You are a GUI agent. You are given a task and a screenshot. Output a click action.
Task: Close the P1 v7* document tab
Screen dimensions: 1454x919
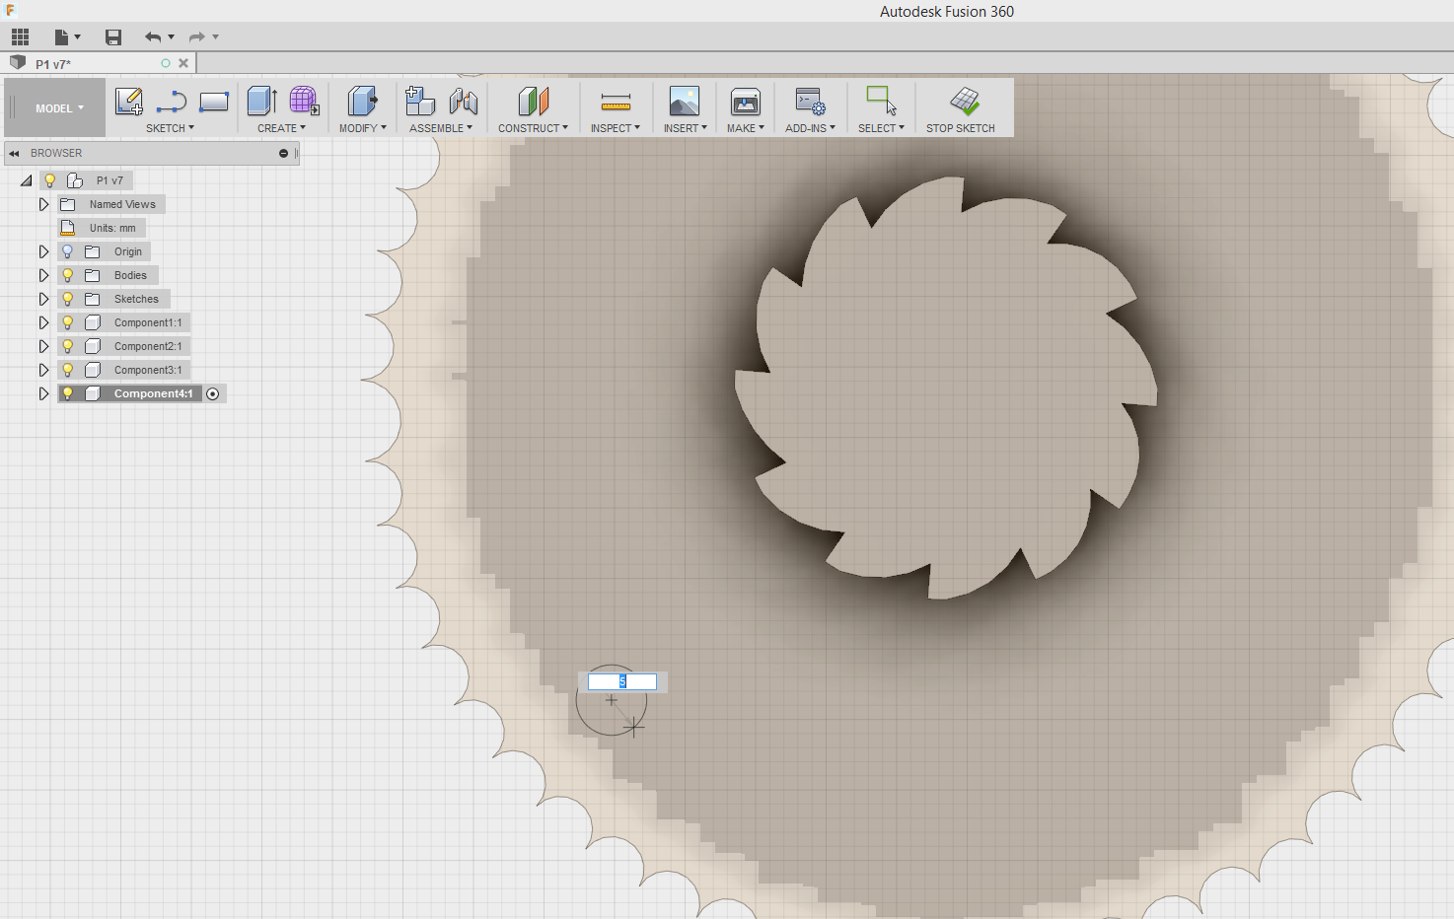[x=183, y=63]
